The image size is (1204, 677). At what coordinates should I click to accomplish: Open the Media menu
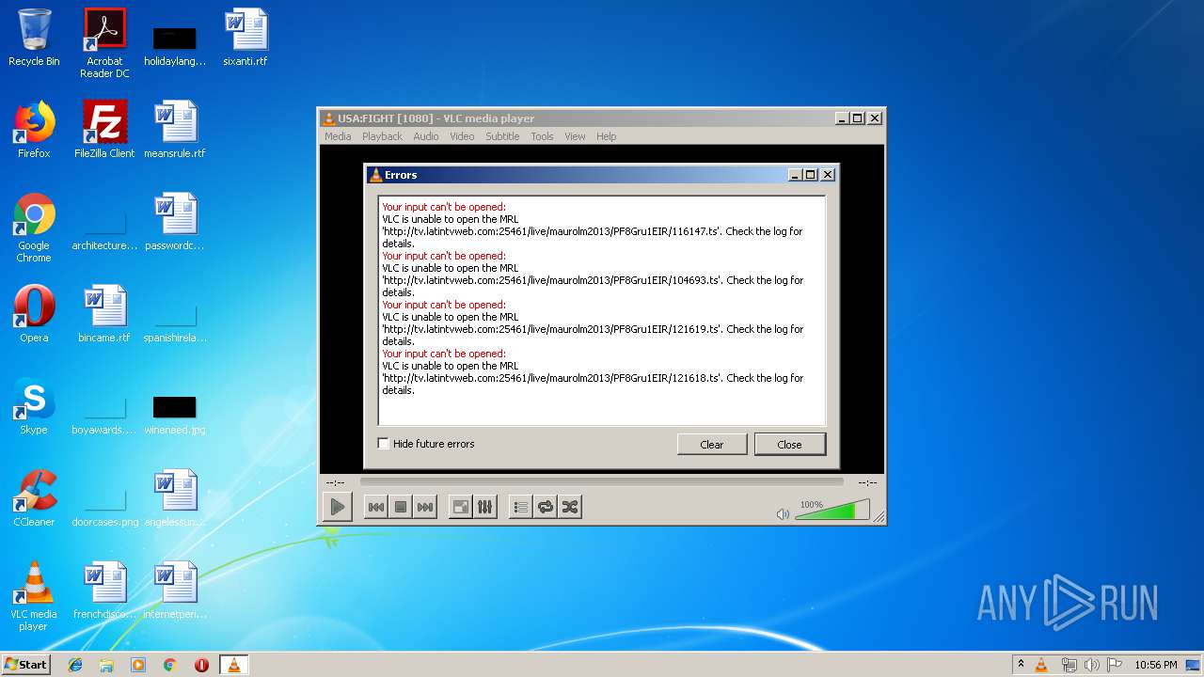pyautogui.click(x=338, y=136)
